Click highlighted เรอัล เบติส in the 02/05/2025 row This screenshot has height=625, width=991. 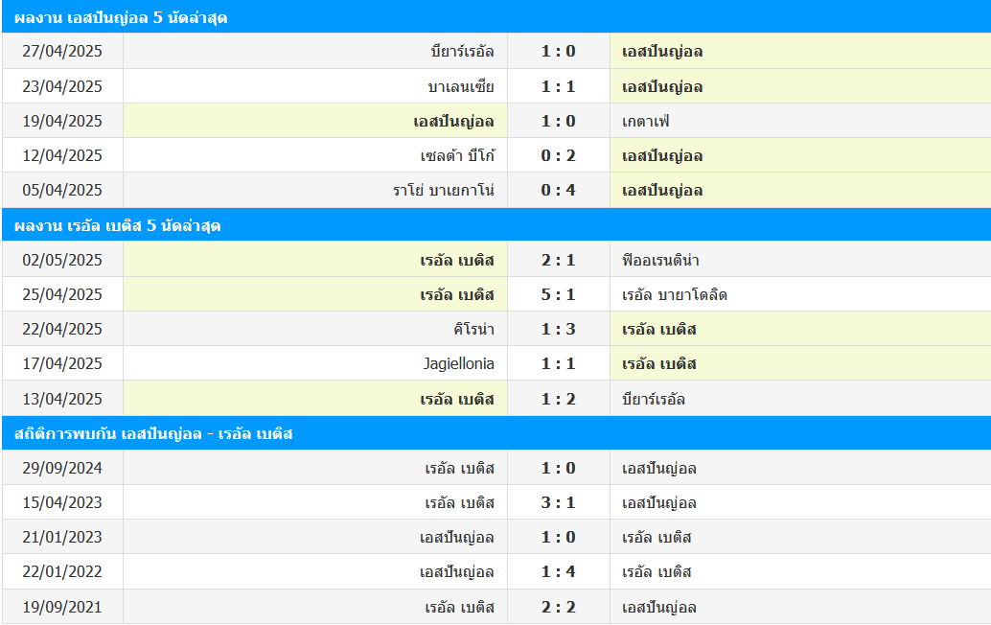tap(457, 261)
